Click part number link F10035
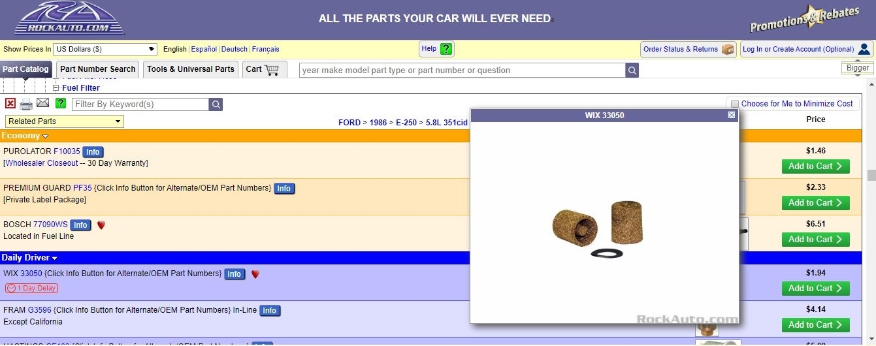 click(67, 151)
